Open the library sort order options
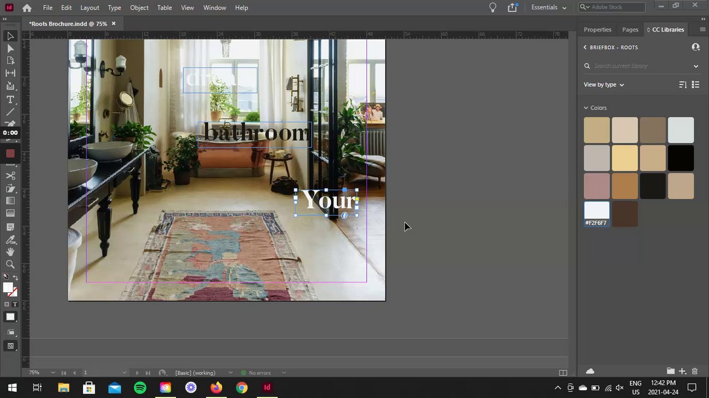709x398 pixels. [682, 85]
